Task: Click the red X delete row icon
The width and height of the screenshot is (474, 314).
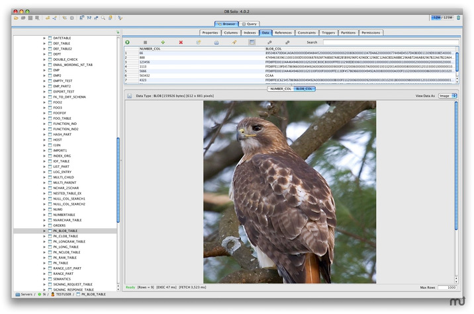Action: (x=181, y=42)
